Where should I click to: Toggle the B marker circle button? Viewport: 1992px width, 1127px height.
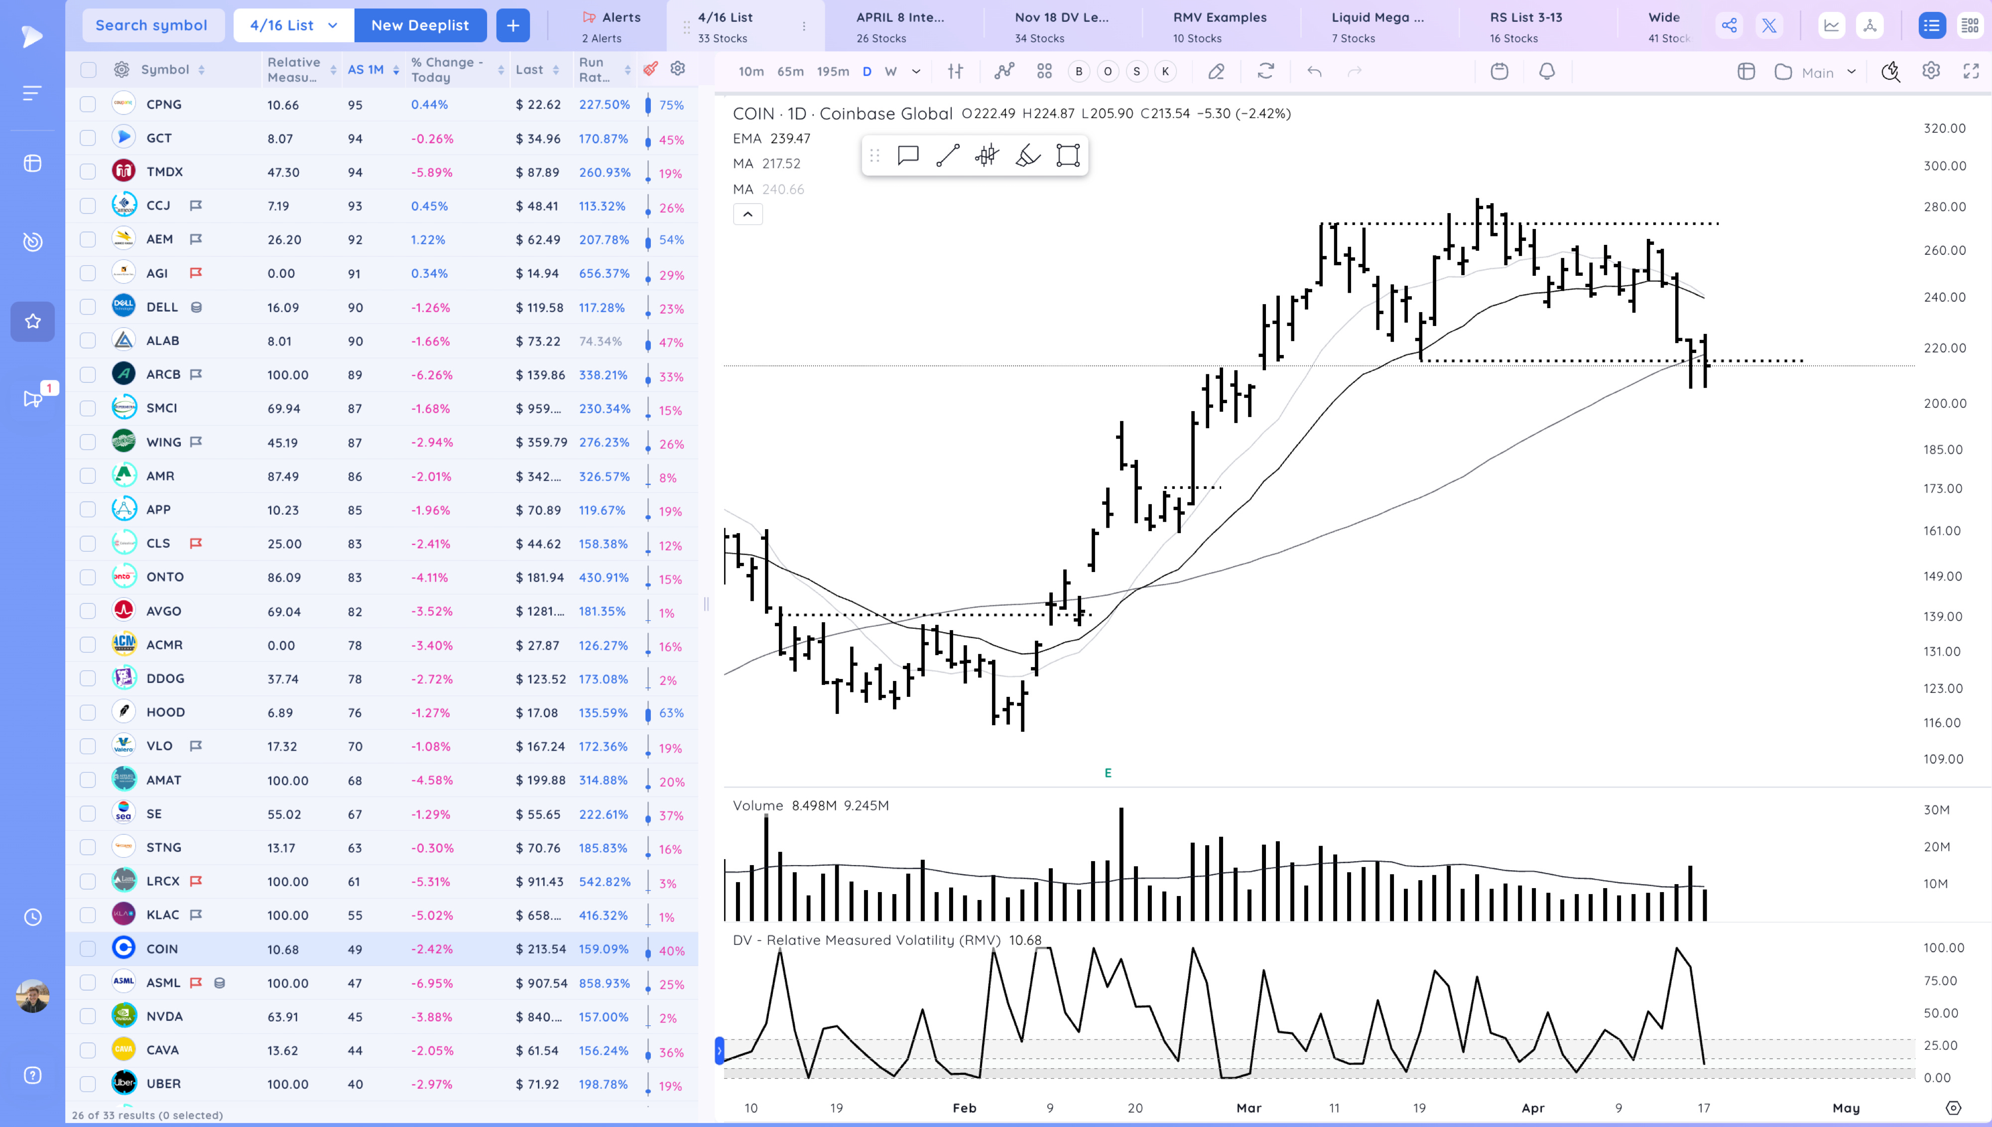(x=1079, y=71)
